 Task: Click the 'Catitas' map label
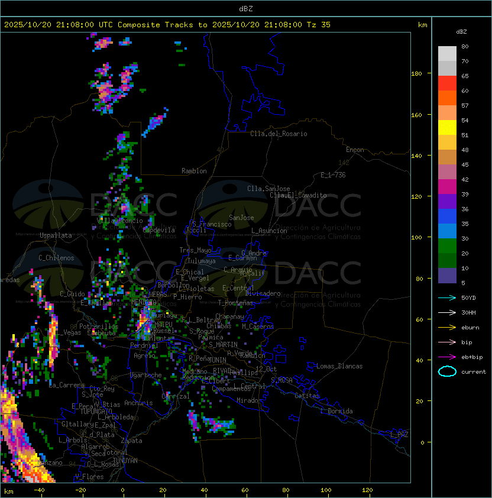pyautogui.click(x=307, y=396)
